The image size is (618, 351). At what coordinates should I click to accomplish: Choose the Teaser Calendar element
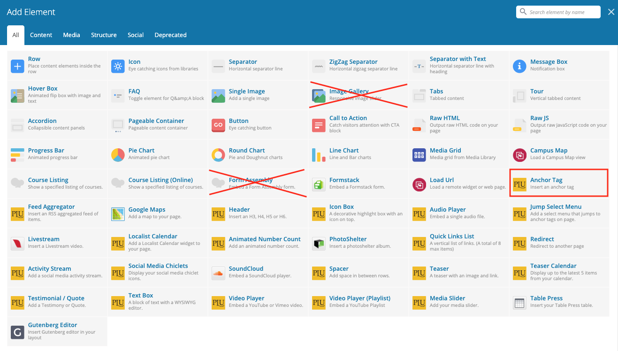[x=559, y=273]
